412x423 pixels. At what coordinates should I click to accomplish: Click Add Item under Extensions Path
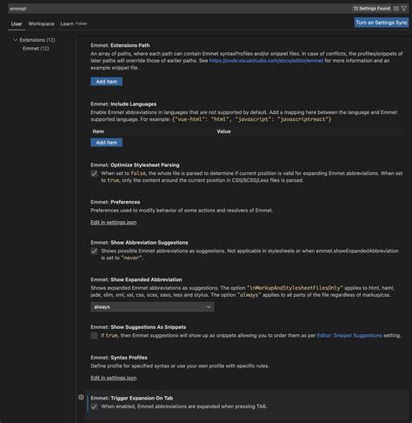[x=107, y=82]
